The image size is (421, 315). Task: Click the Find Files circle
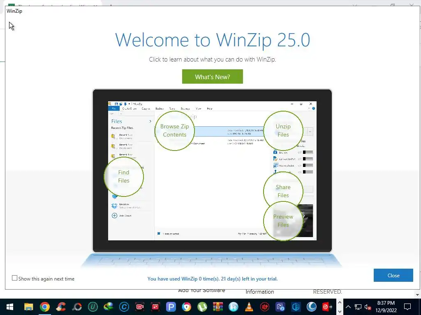[x=123, y=176]
